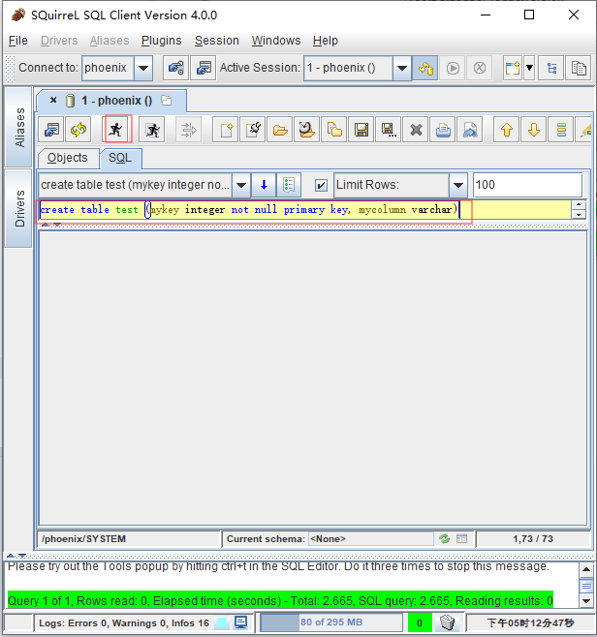The image size is (597, 637).
Task: Toggle the Limit Rows checkbox
Action: pos(321,185)
